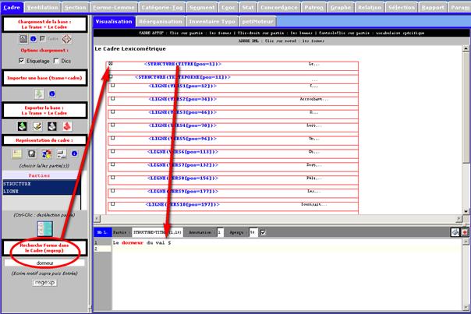Enable the Dics checkbox
471x314 pixels.
click(56, 61)
